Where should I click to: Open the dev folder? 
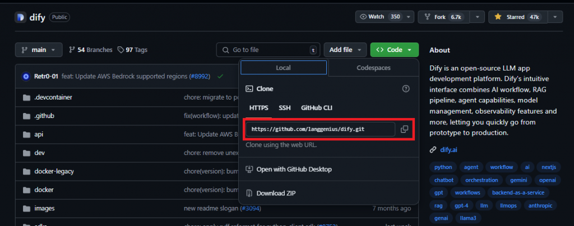[x=39, y=153]
